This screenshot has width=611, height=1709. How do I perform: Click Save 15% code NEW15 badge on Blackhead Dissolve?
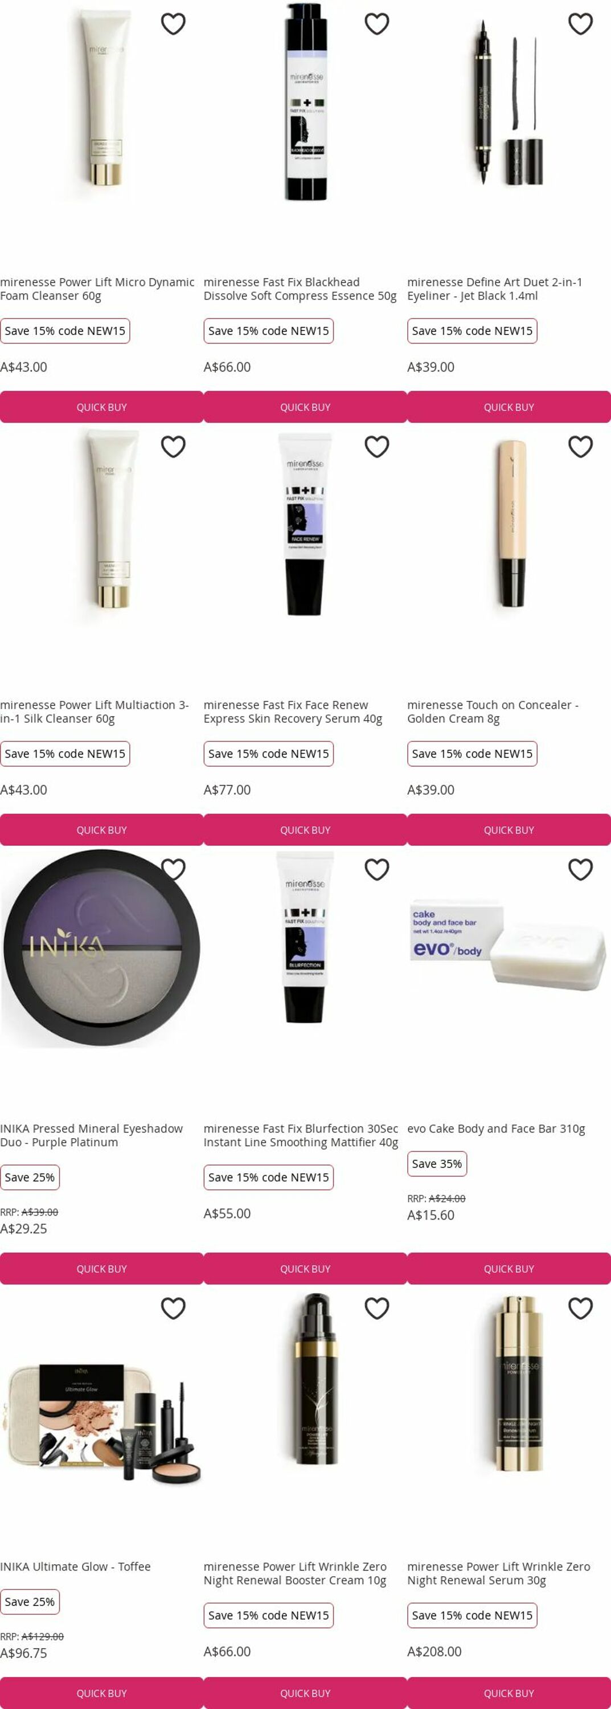coord(269,330)
